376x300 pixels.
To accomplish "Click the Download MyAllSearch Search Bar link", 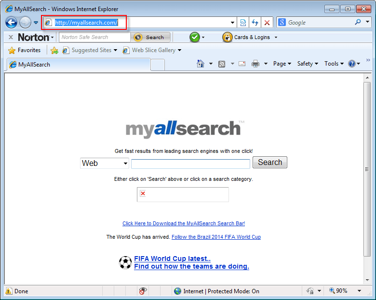I will (184, 223).
